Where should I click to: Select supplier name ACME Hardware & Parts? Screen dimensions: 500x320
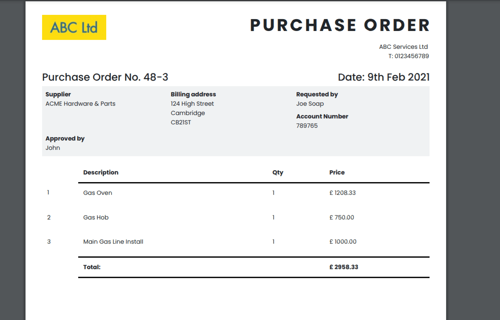tap(80, 104)
